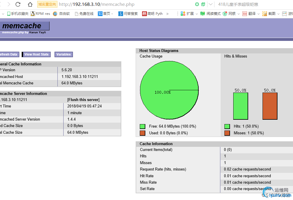Click the green leaf compatibility mode icon
Viewport: 293px width, 200px height.
pos(203,4)
